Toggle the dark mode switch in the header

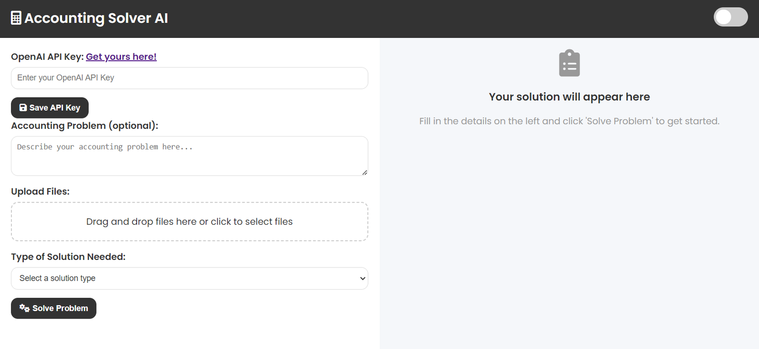731,17
